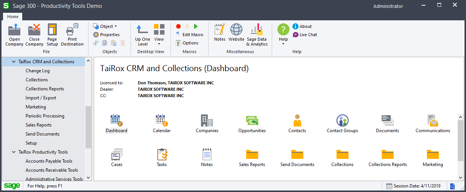Open the Website globe icon
The height and width of the screenshot is (192, 466).
coord(236,33)
